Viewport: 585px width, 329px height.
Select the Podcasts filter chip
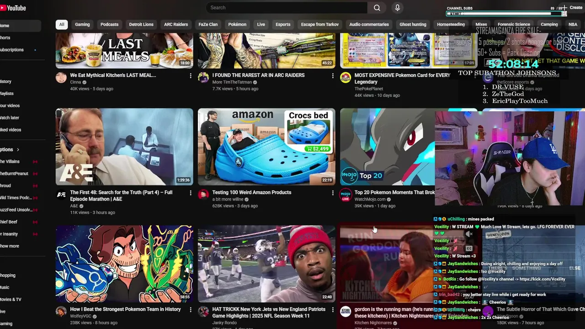click(109, 25)
